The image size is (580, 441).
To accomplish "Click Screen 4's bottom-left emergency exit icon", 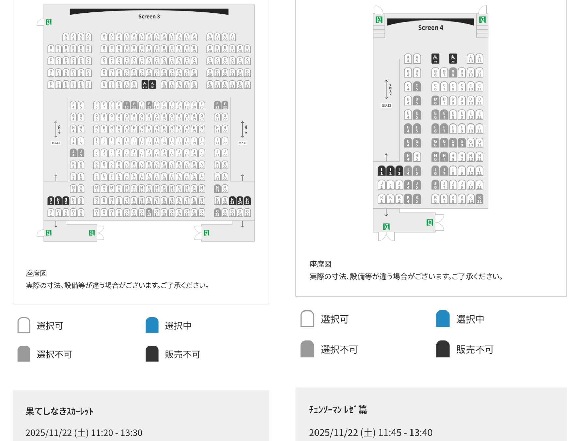I will click(x=386, y=227).
